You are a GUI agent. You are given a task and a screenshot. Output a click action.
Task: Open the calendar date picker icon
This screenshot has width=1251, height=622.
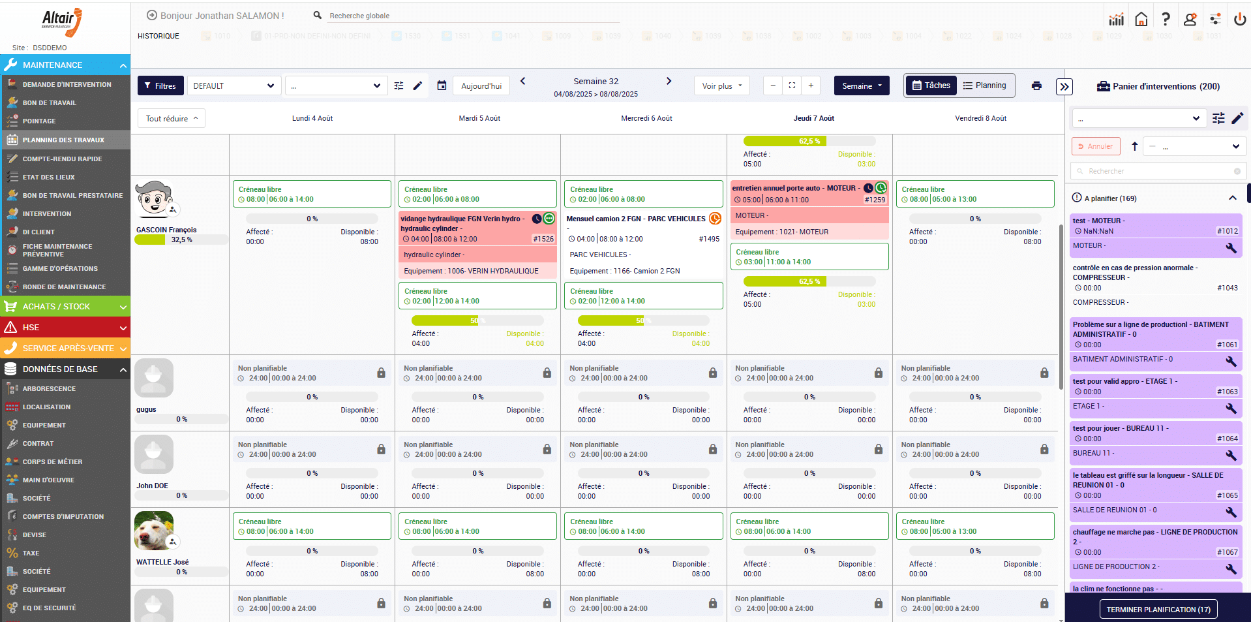tap(442, 86)
